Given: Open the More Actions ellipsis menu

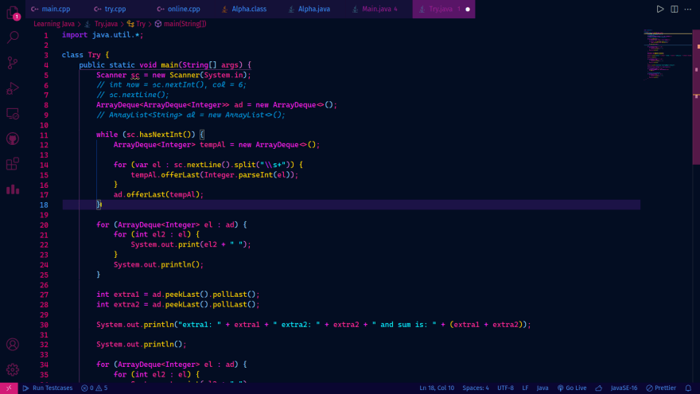Looking at the screenshot, I should 688,9.
